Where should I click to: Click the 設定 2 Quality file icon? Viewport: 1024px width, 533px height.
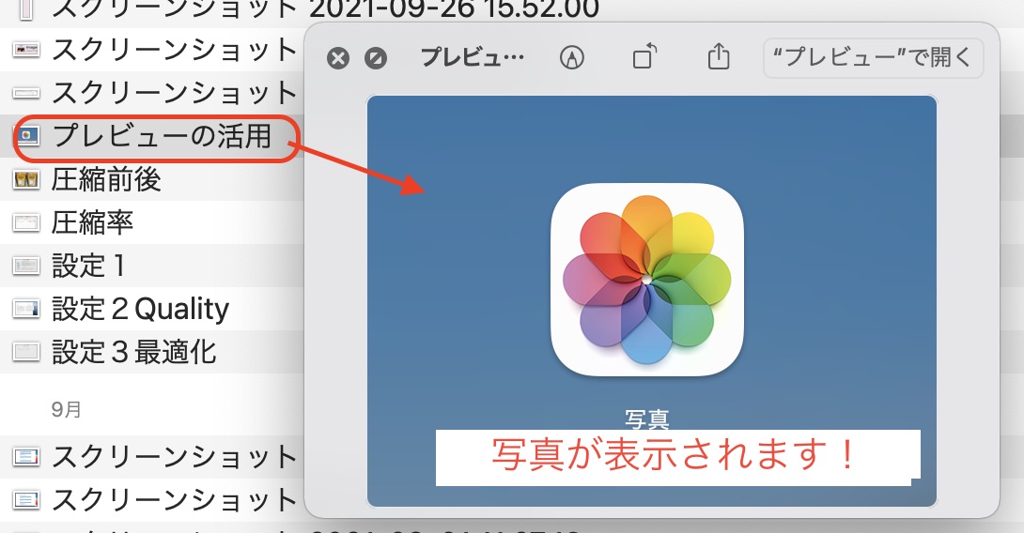[26, 309]
